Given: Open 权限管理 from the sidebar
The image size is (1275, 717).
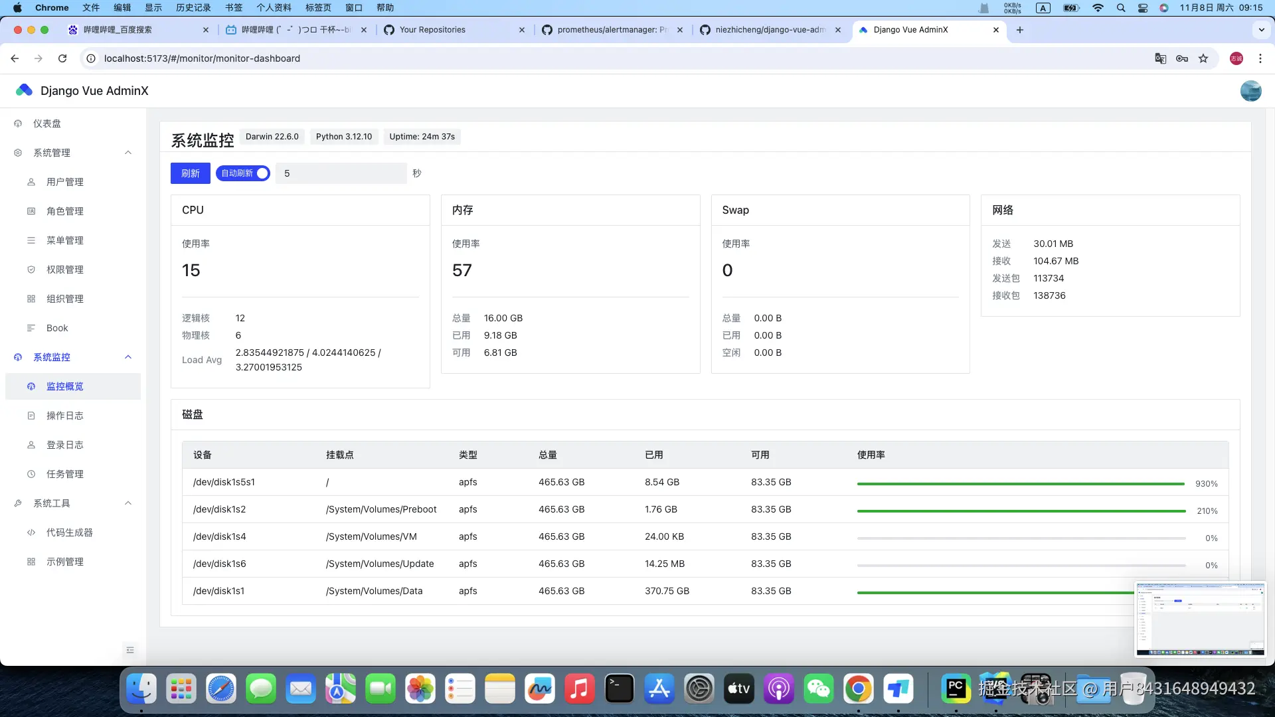Looking at the screenshot, I should coord(64,270).
